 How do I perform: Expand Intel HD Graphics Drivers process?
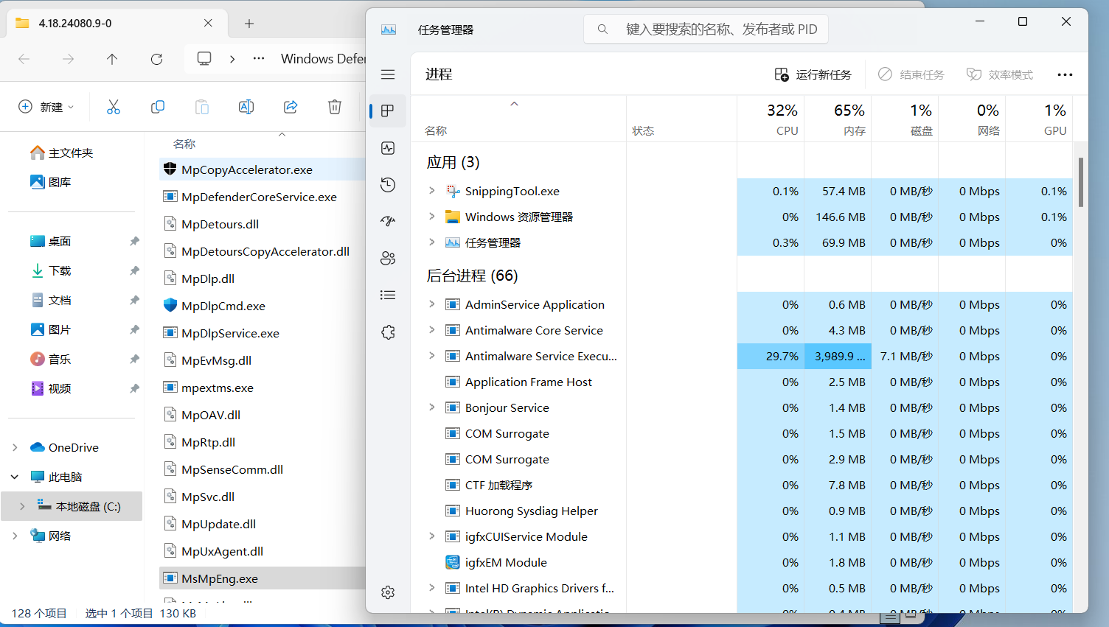(432, 588)
